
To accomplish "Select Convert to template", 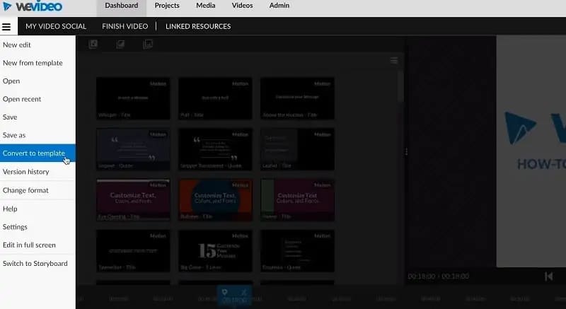I will (x=37, y=153).
